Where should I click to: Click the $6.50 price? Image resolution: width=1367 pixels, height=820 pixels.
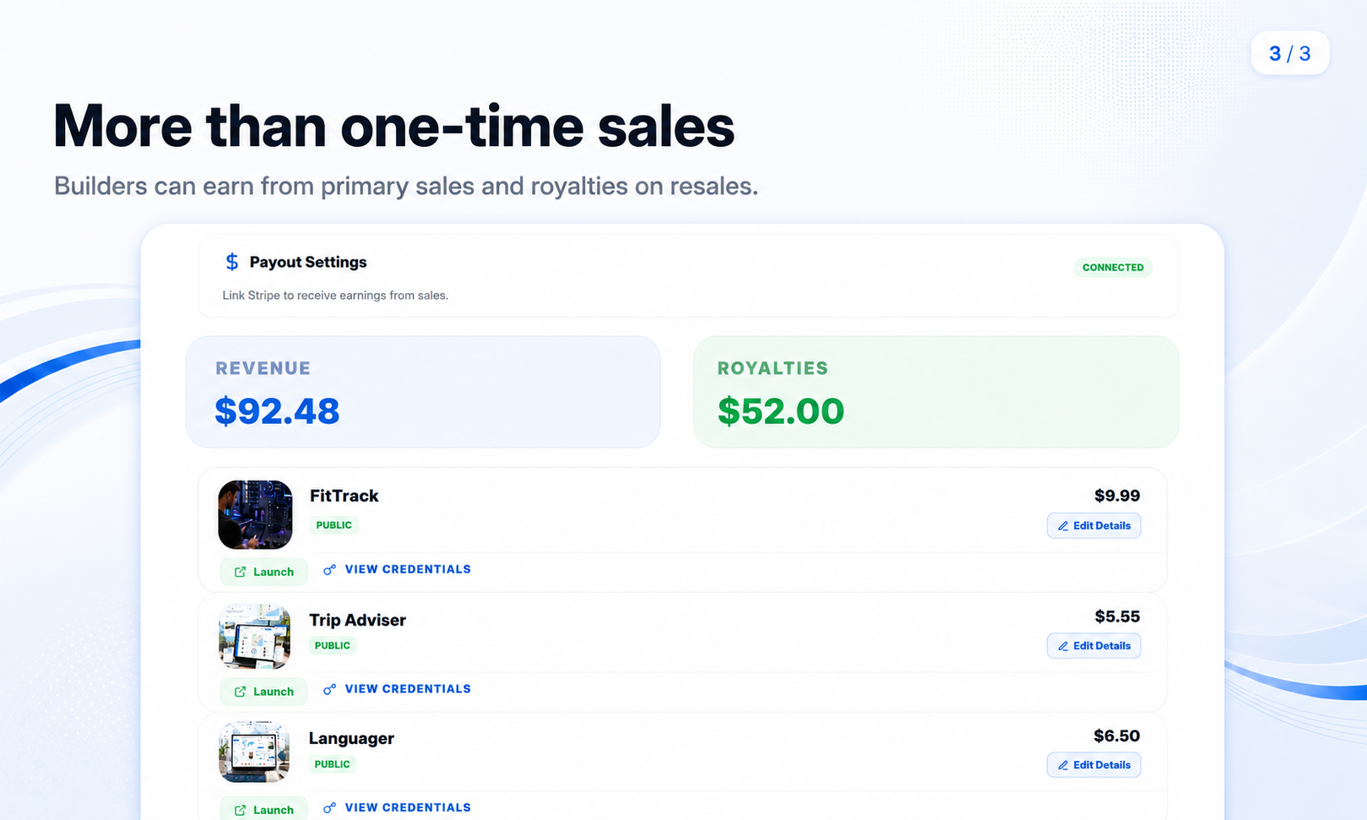pyautogui.click(x=1117, y=736)
